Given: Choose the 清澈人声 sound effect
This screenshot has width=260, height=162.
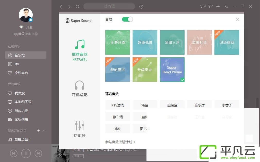Looking at the screenshot, I should pos(172,42).
